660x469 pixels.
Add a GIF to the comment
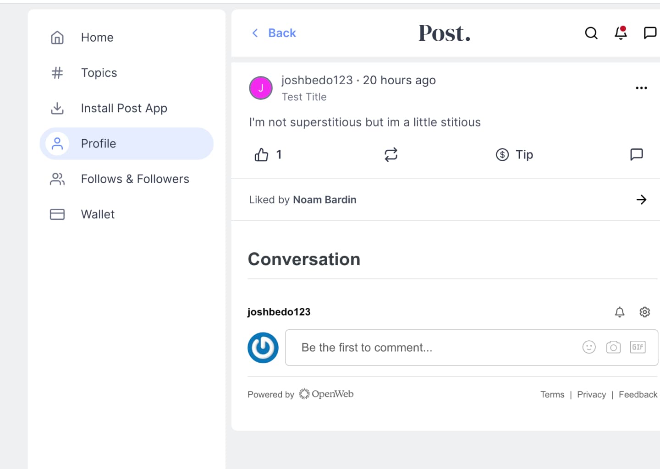click(638, 347)
